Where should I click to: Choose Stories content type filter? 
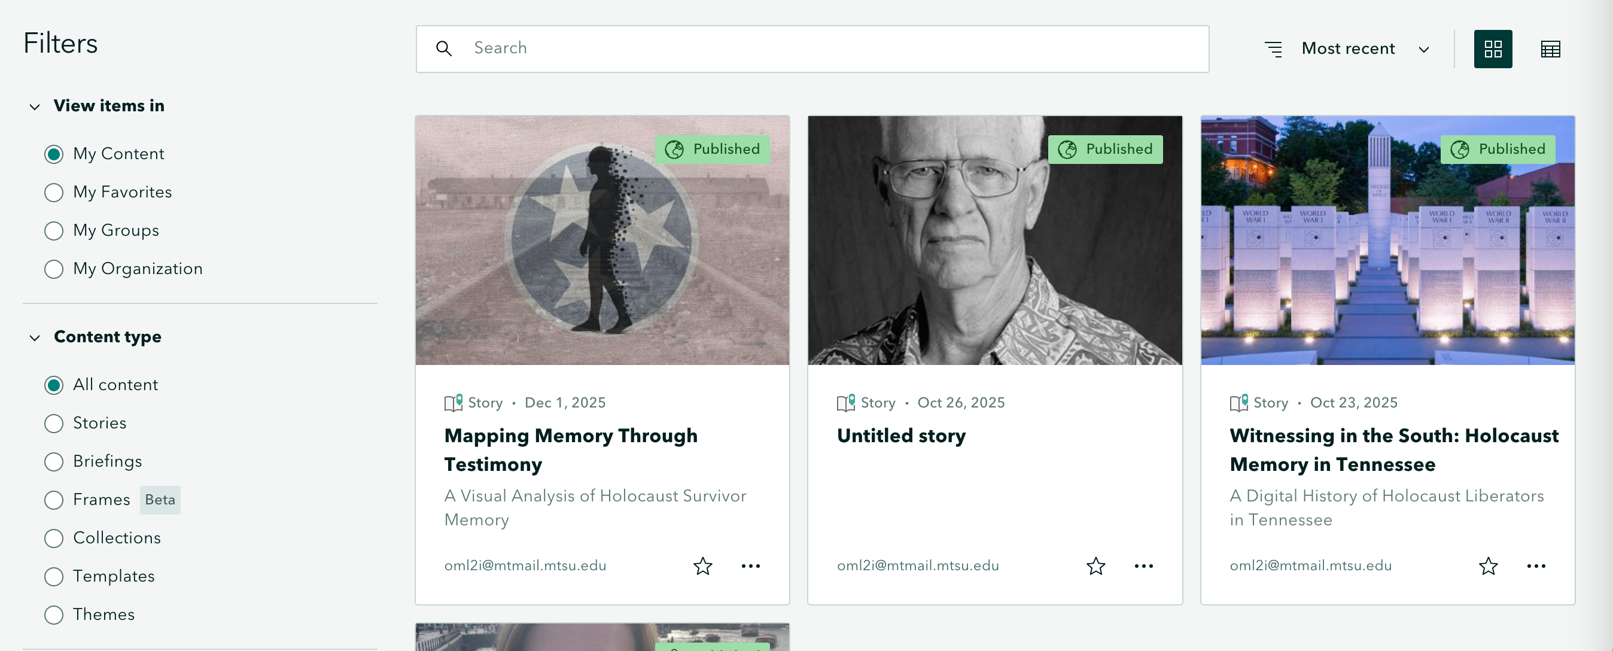[x=54, y=423]
